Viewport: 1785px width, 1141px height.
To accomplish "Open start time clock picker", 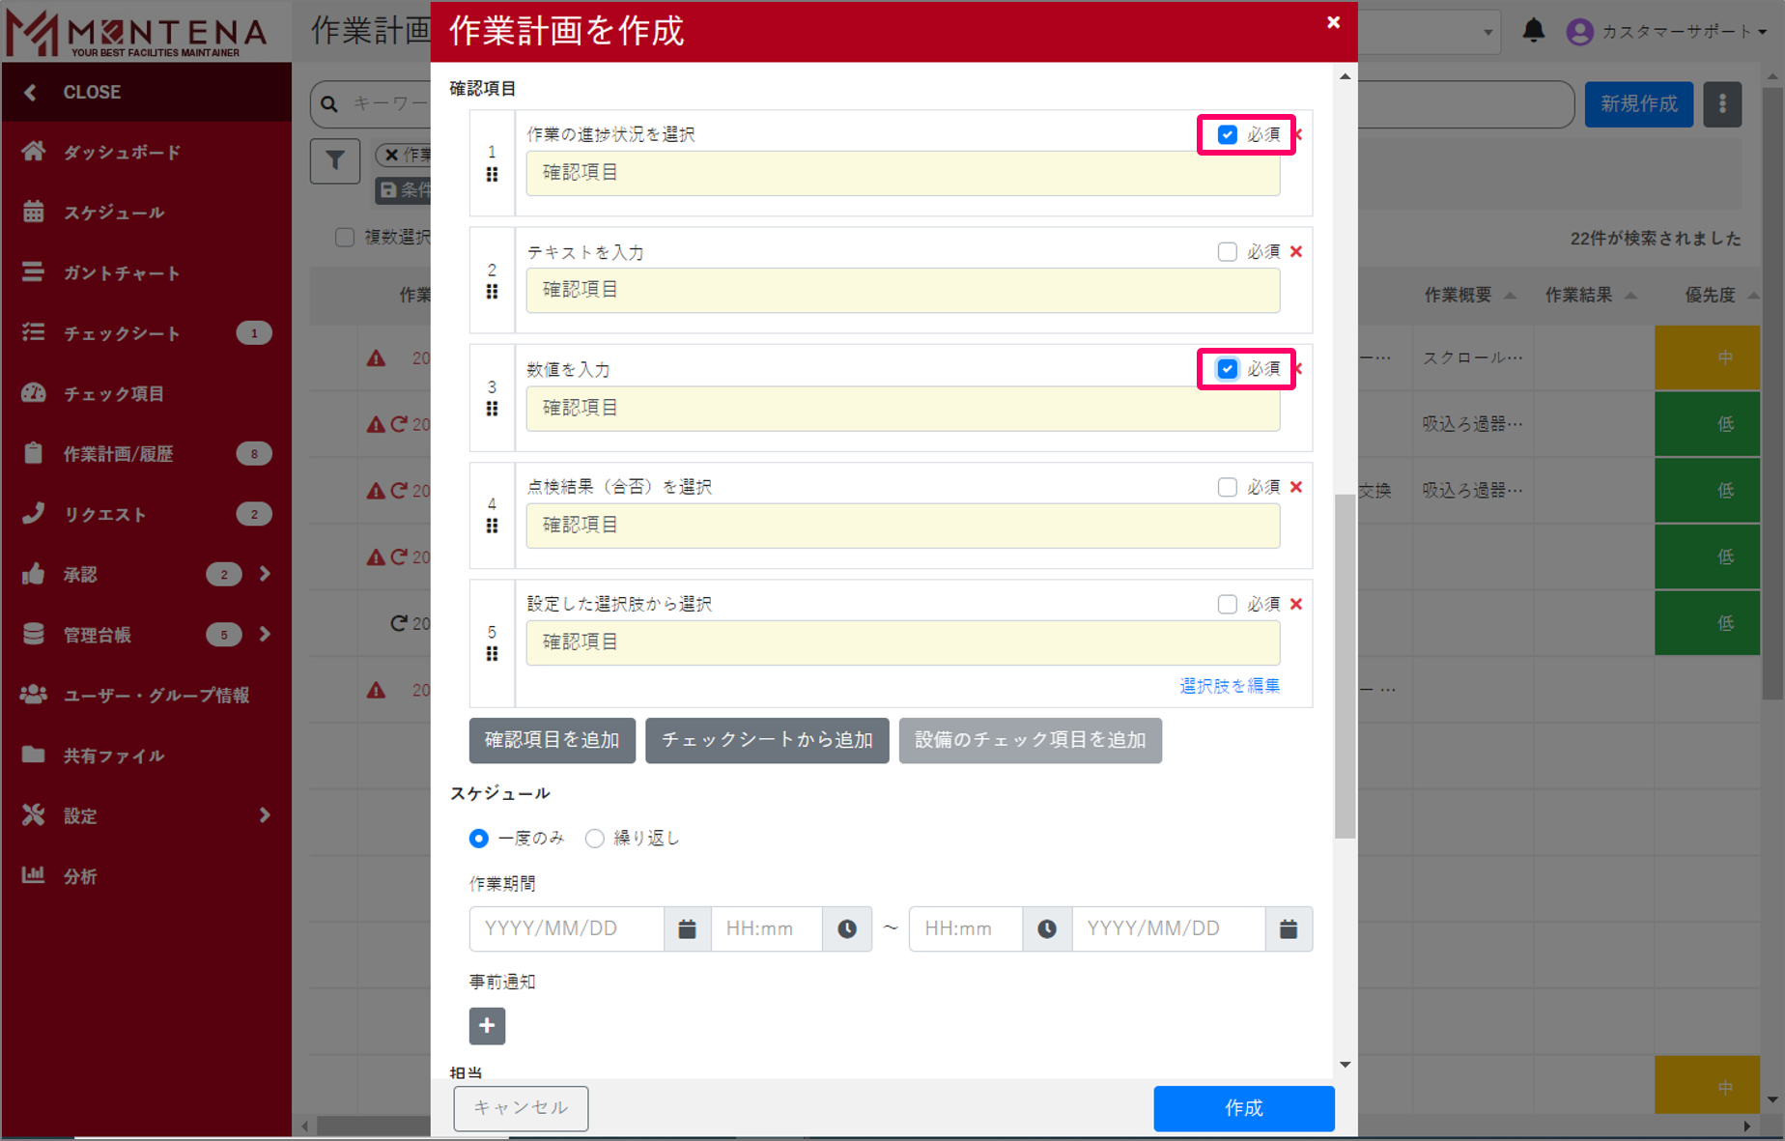I will (847, 928).
